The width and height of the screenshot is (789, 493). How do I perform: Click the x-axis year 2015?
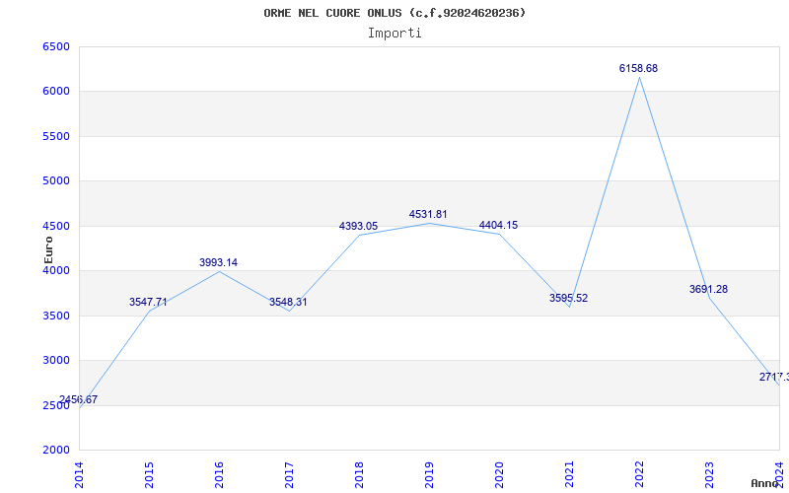pos(149,475)
